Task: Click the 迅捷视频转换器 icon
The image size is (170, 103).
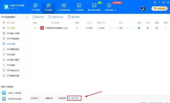Action: click(4, 99)
